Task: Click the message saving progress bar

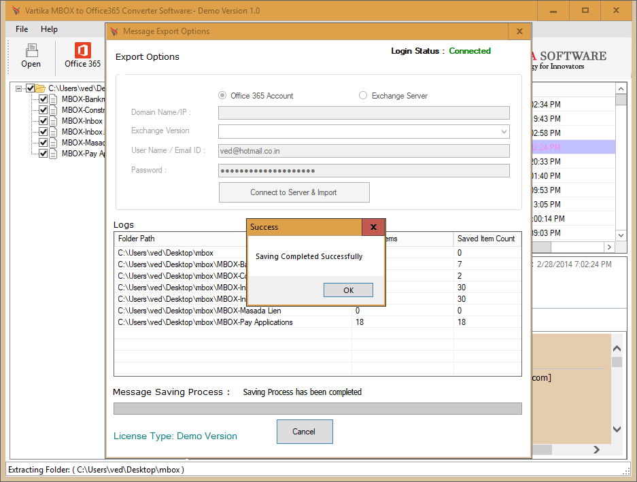Action: tap(317, 409)
